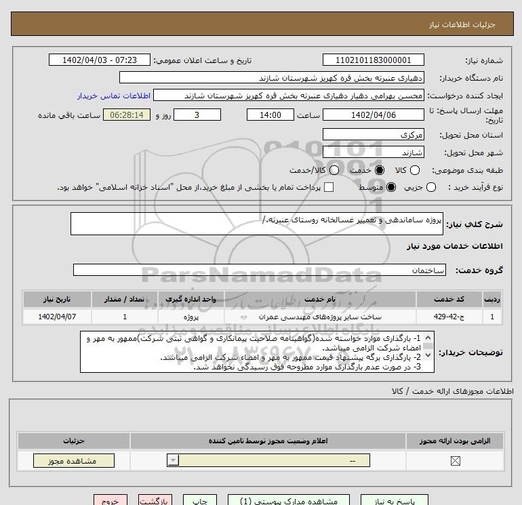Open the اطلاعات تماس خریدار link
522x505 pixels.
(114, 96)
